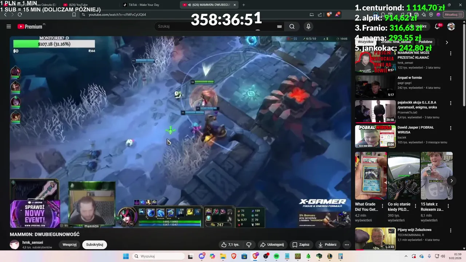466x262 pixels.
Task: Close the MAMMON: DWUBIEGUNOWOŚĆ browser tab
Action: [x=234, y=5]
